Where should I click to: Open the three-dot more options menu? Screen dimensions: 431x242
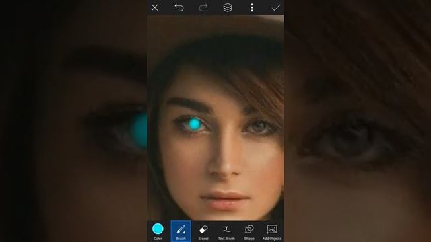(x=252, y=7)
